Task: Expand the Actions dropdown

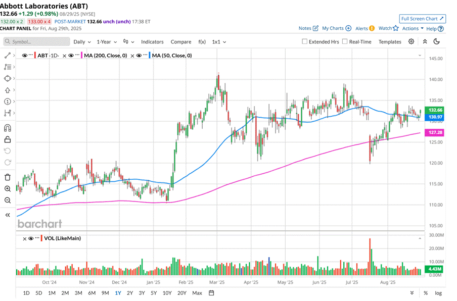Action: pos(413,28)
